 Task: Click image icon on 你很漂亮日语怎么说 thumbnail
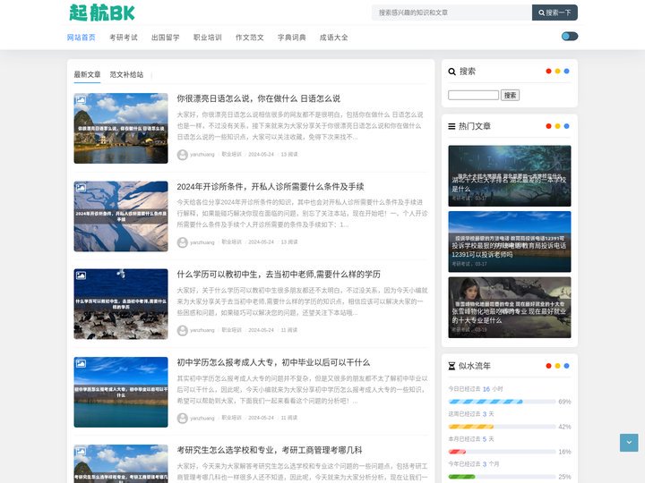81,99
